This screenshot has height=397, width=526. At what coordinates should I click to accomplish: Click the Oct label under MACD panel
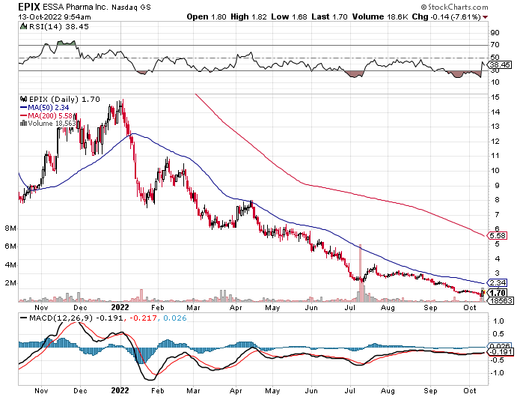tap(470, 390)
